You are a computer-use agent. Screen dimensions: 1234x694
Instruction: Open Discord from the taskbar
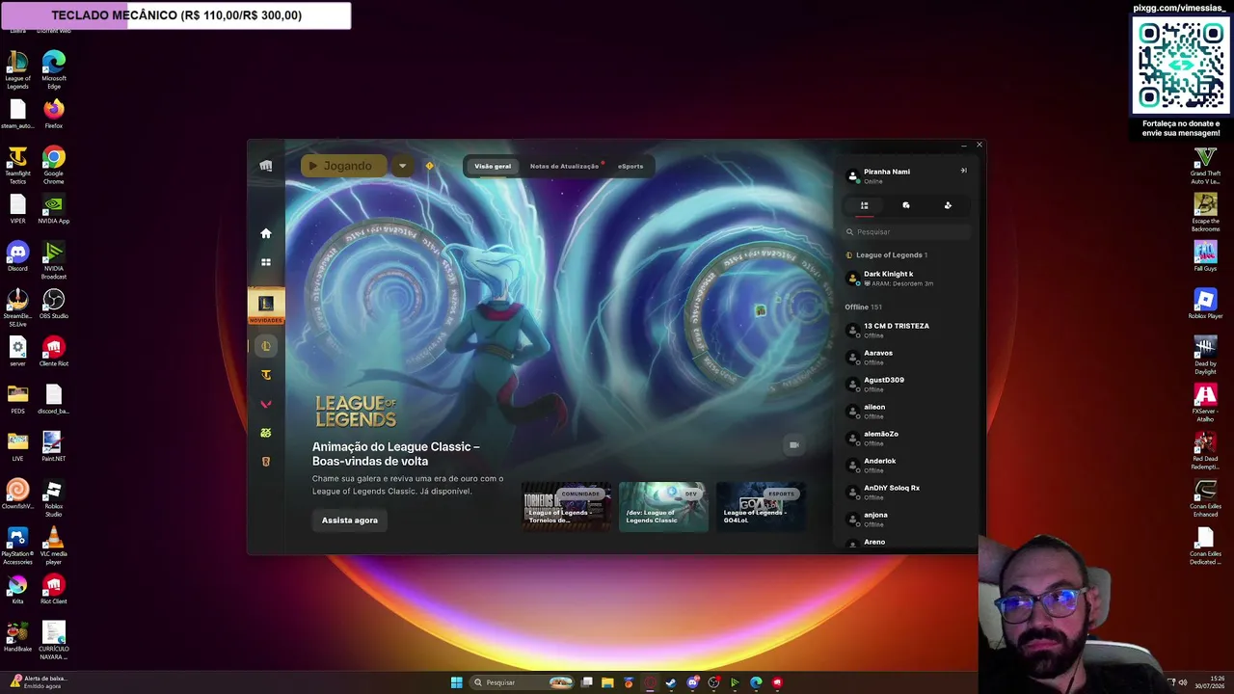click(692, 682)
